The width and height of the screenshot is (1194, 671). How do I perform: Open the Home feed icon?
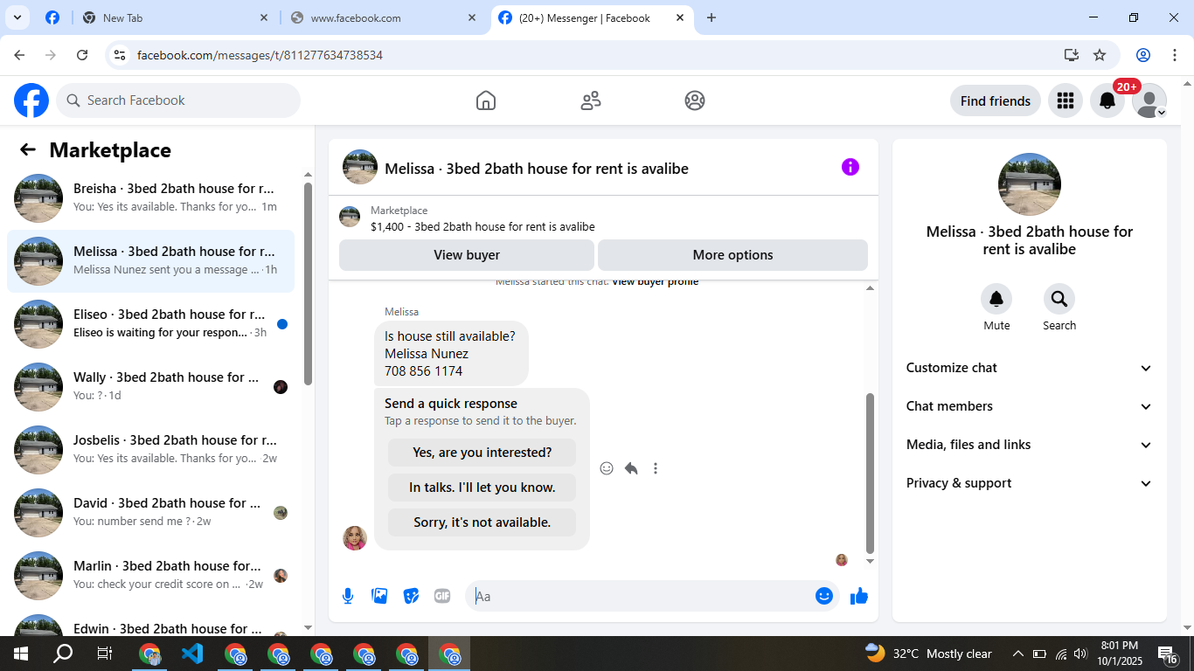[x=486, y=100]
